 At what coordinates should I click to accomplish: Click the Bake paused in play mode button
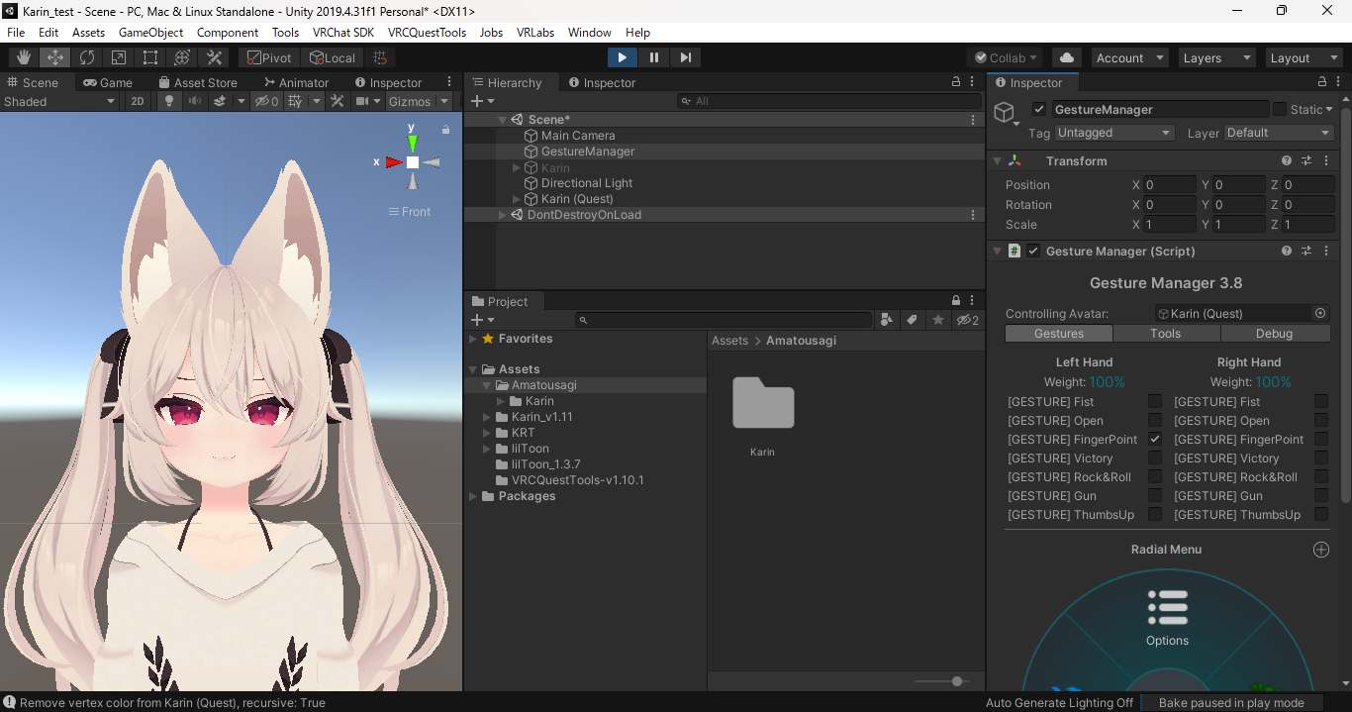pyautogui.click(x=1231, y=702)
